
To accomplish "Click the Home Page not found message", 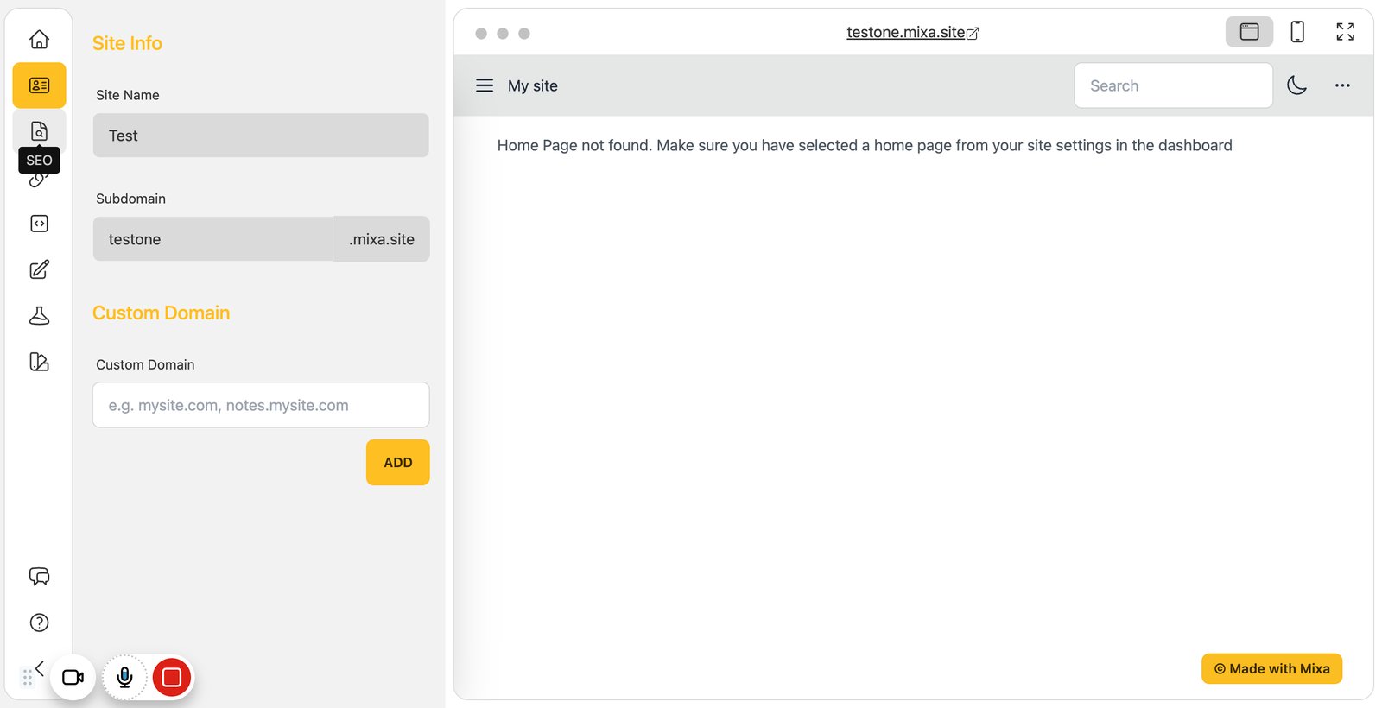I will [x=865, y=146].
